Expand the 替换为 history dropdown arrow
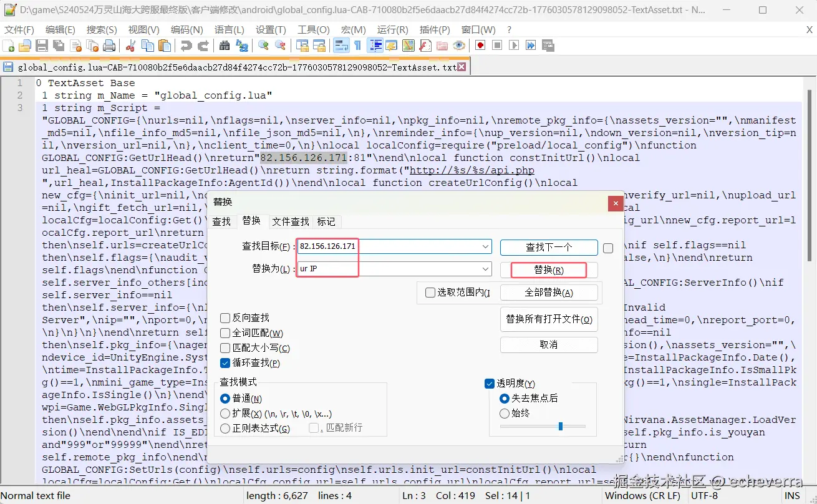 (x=486, y=269)
